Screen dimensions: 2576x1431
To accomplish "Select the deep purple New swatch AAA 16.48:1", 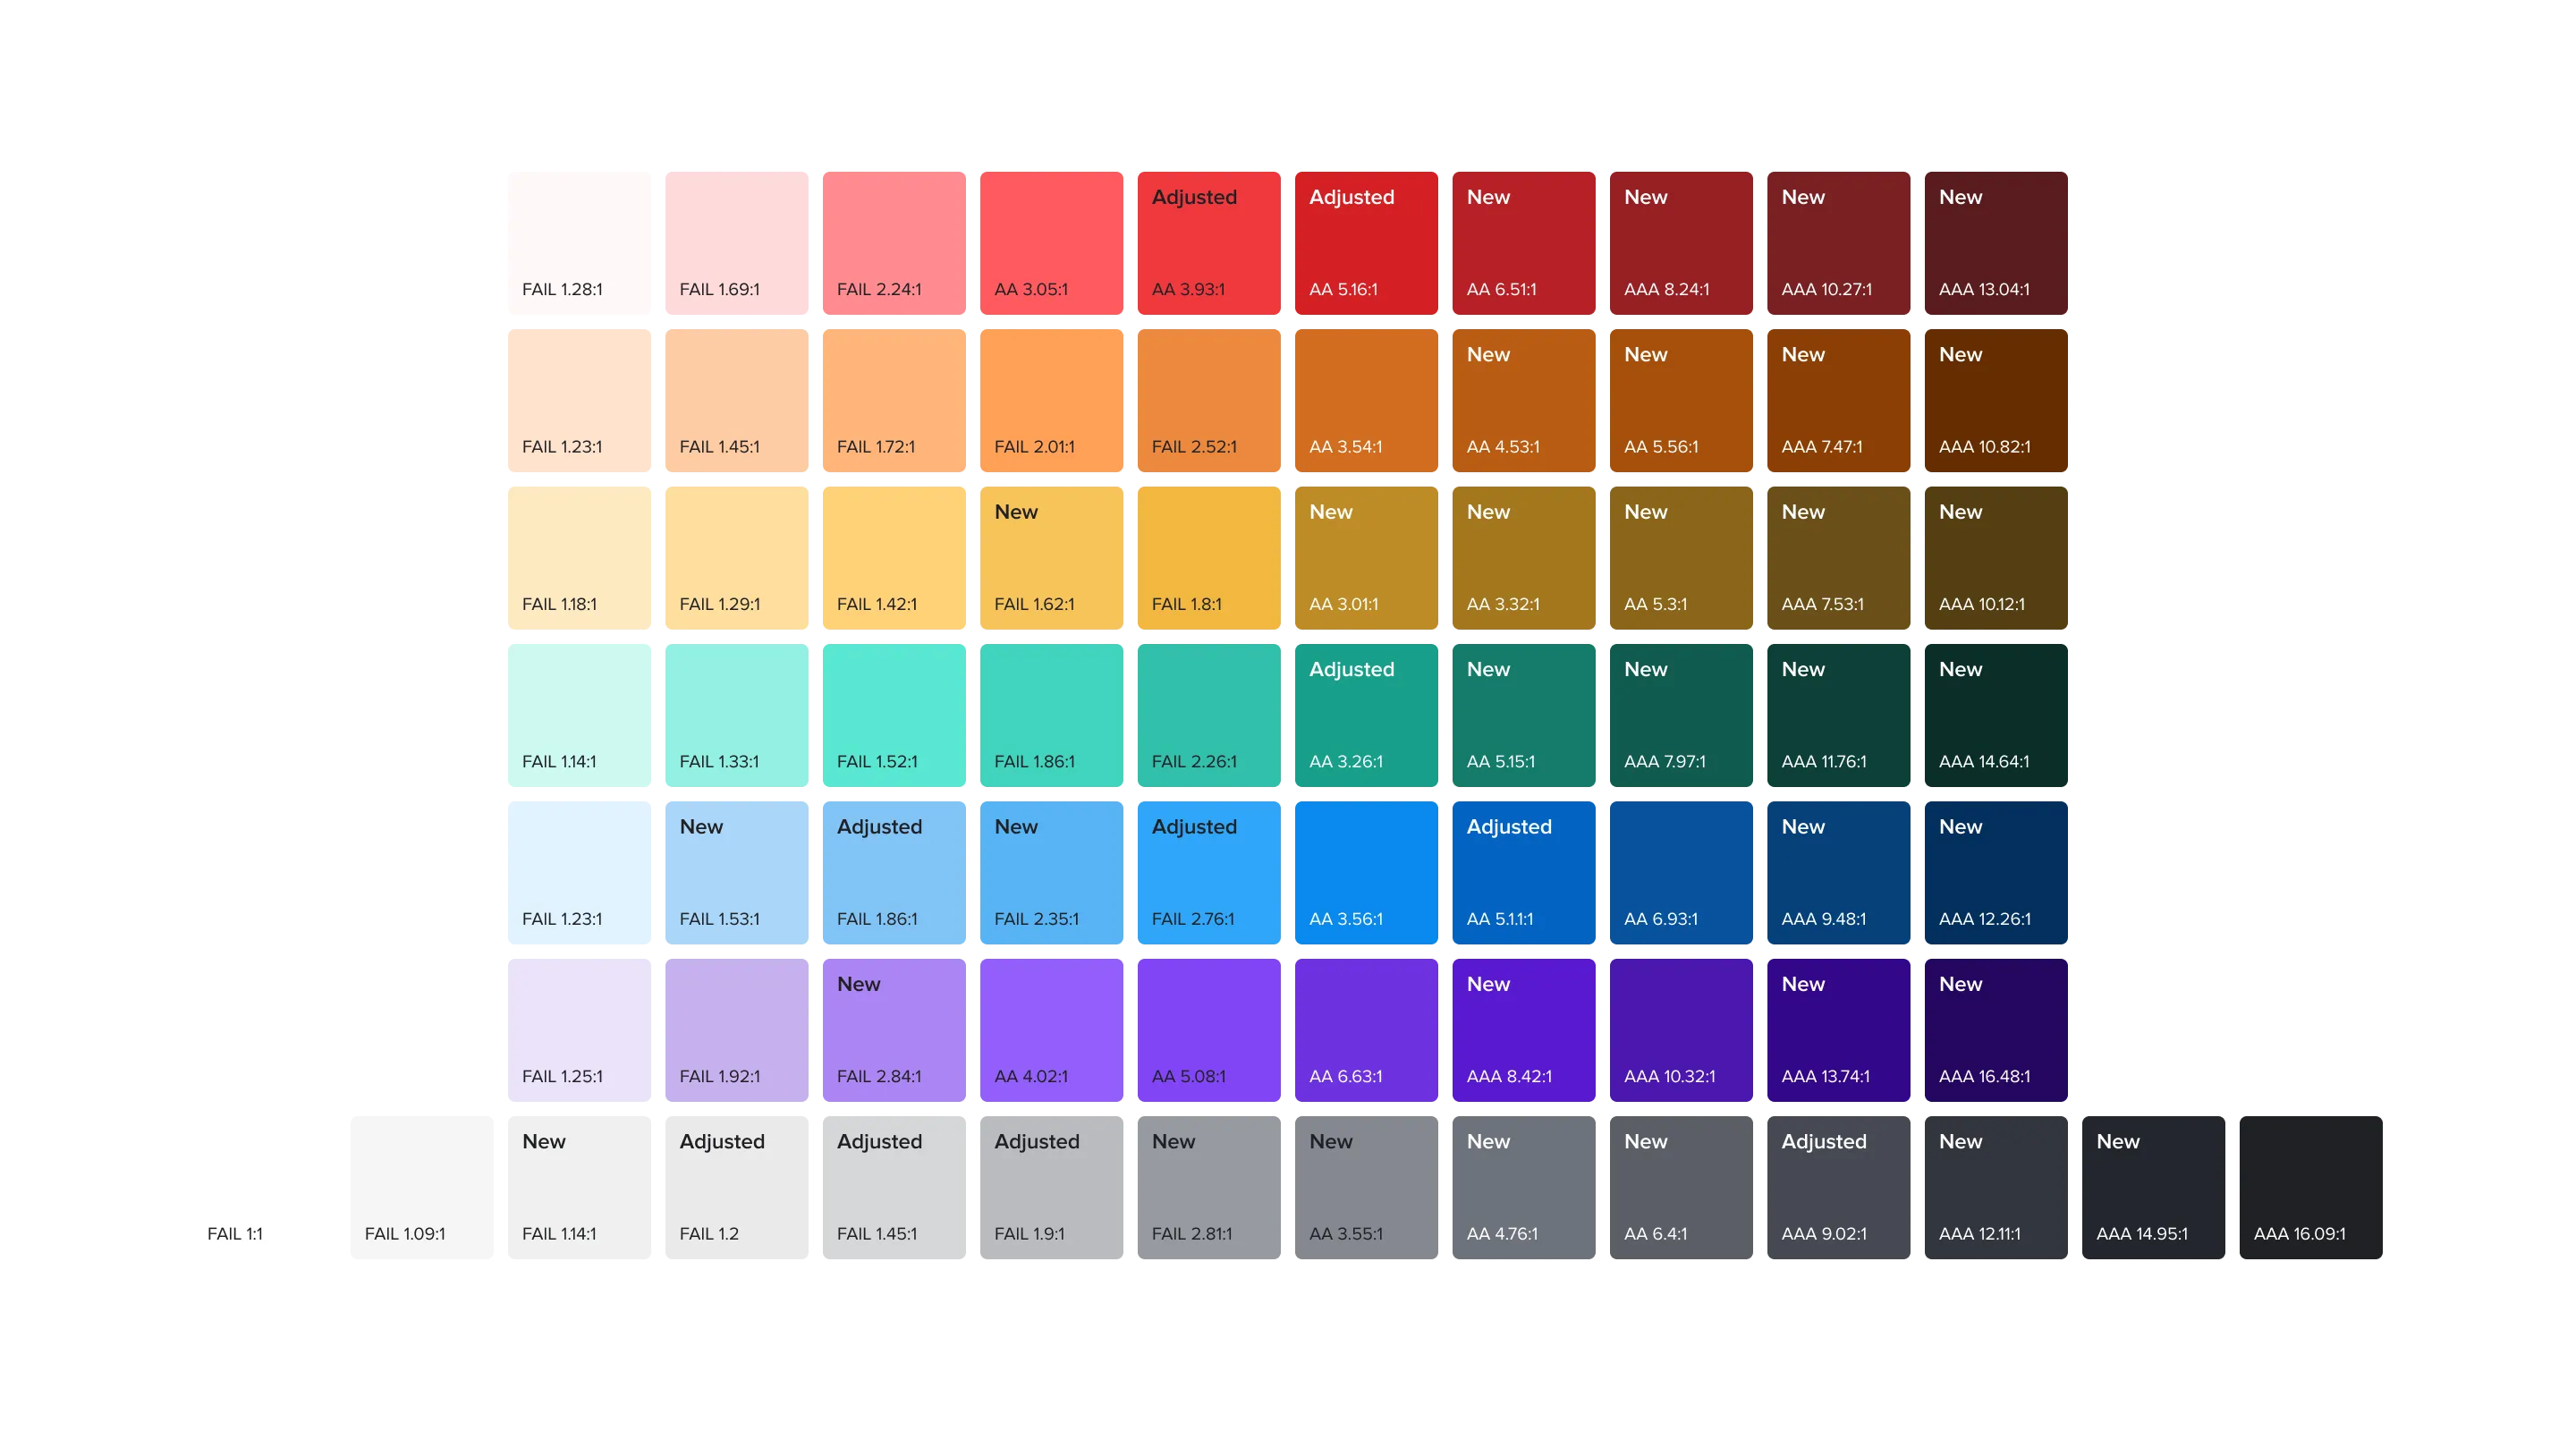I will click(1995, 1029).
